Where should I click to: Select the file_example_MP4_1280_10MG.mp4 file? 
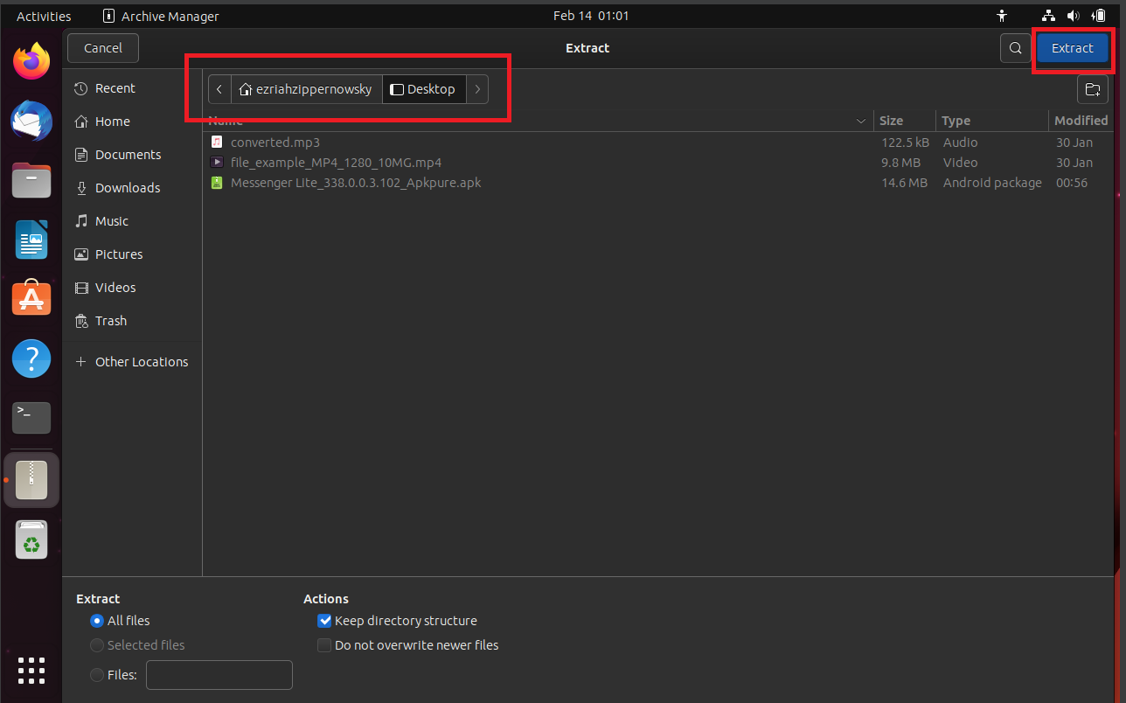click(337, 162)
